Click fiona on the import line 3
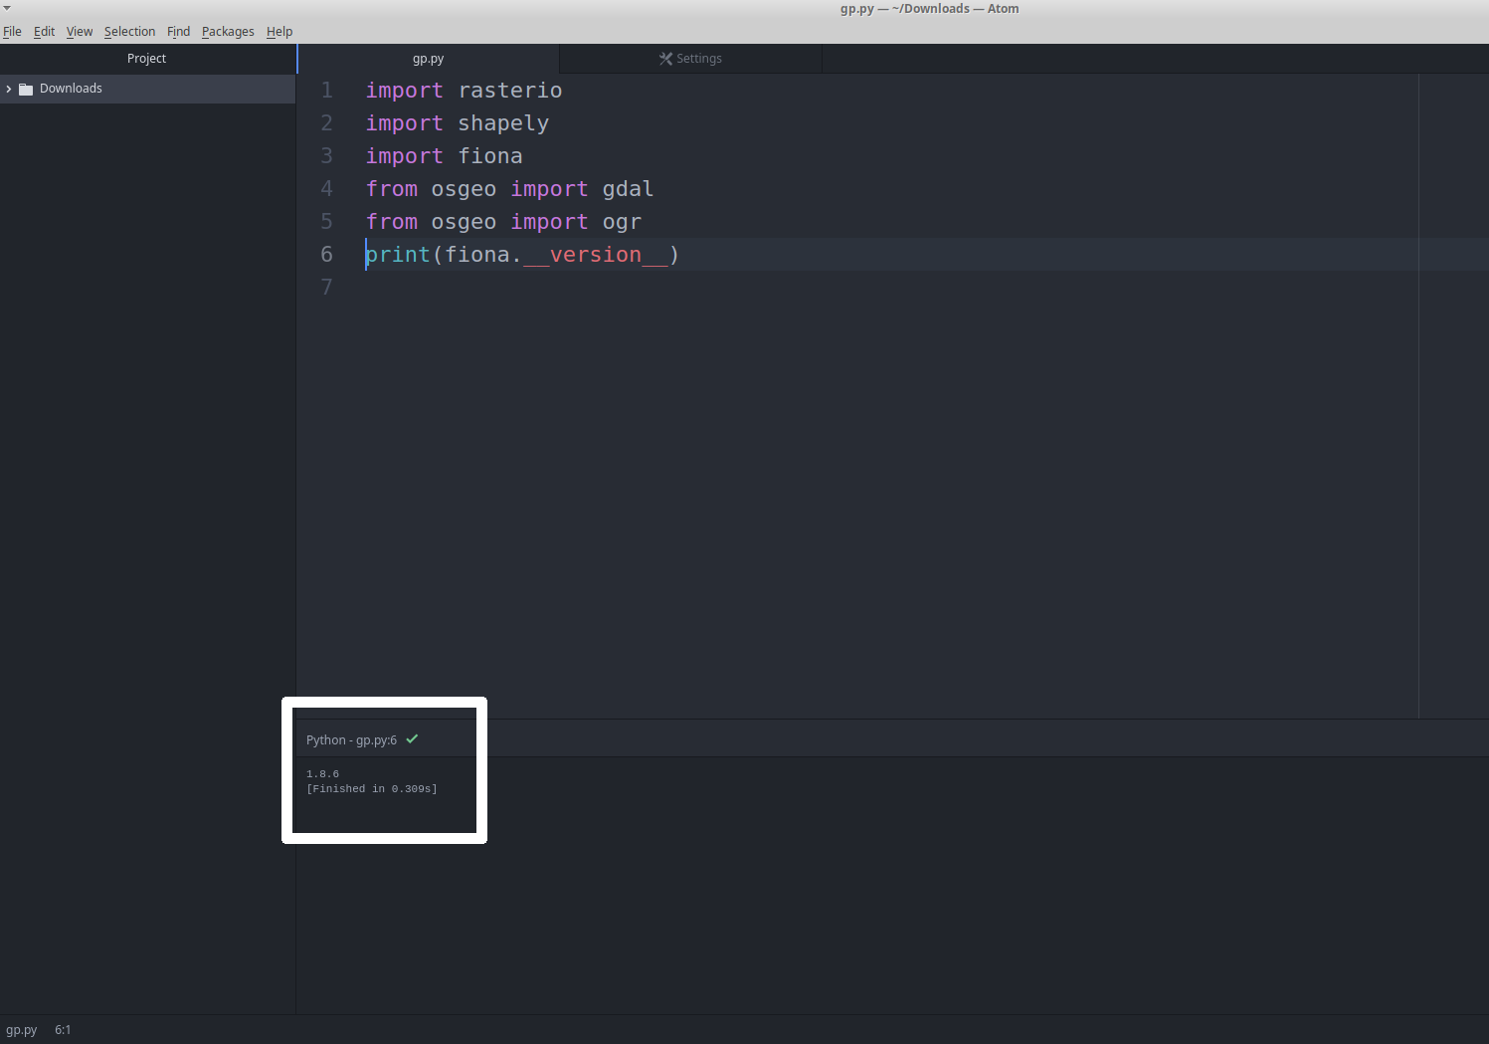 490,156
